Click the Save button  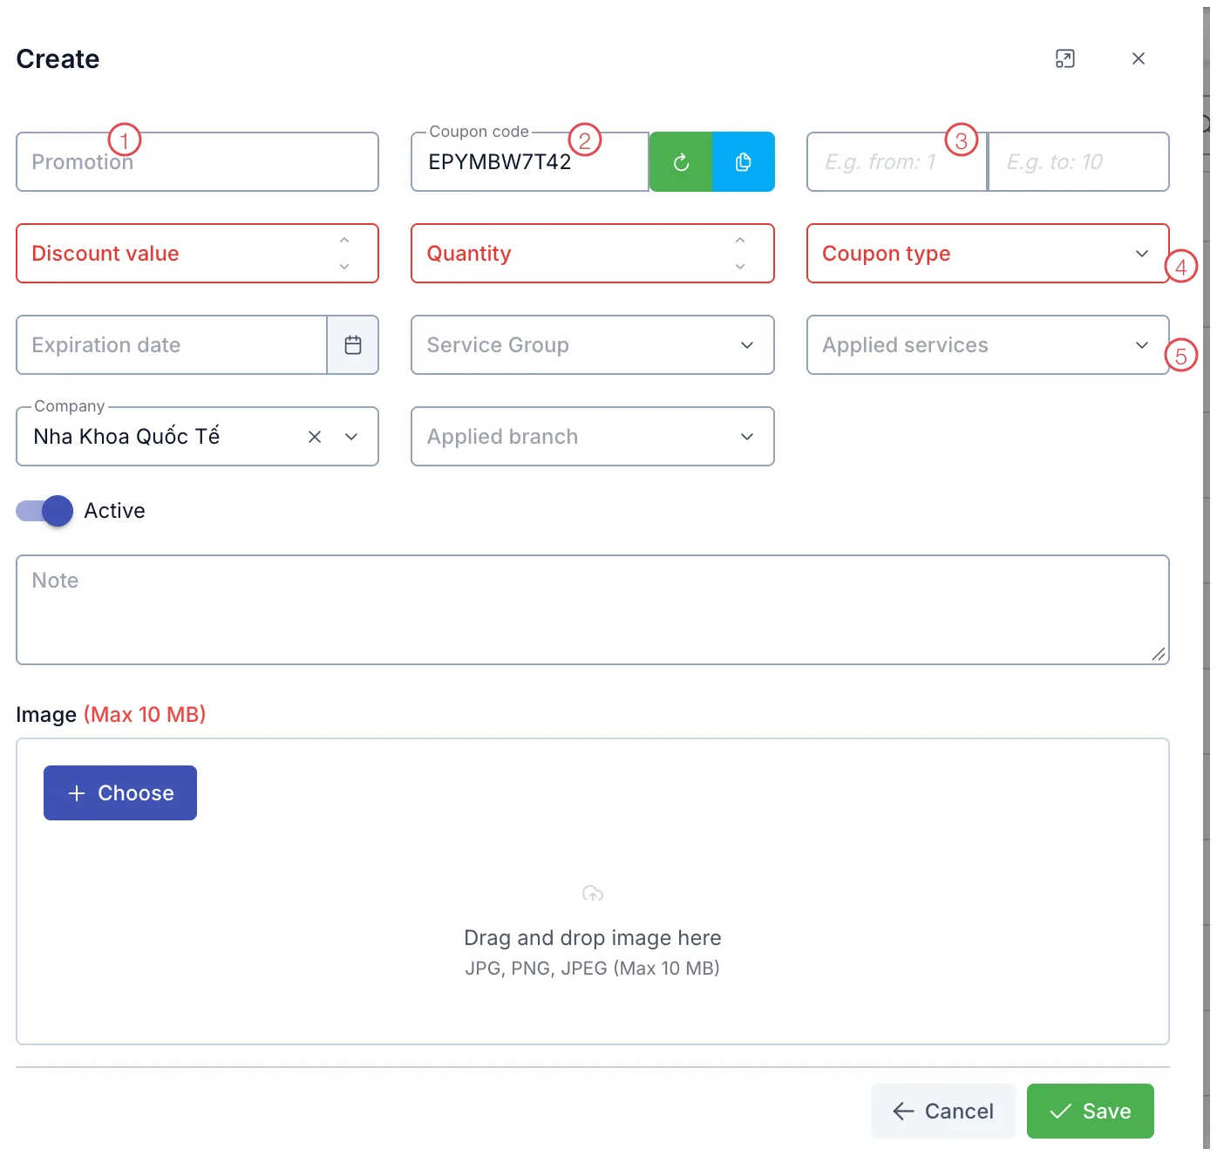pos(1090,1112)
